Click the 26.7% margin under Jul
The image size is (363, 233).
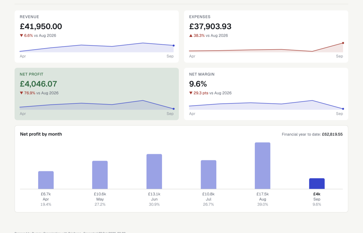click(208, 204)
